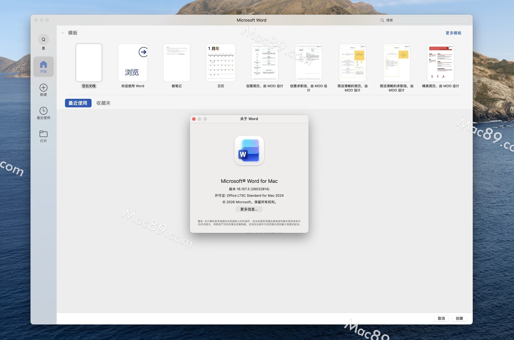Select the 开始 home icon in the sidebar

click(43, 64)
